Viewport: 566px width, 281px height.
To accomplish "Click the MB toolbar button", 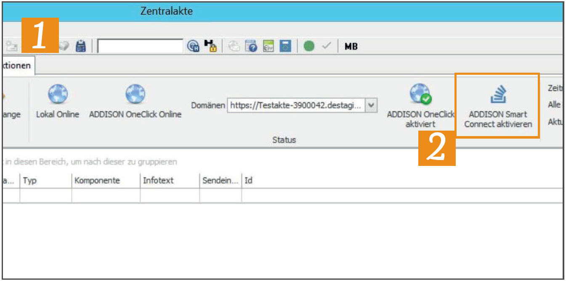I will coord(351,47).
